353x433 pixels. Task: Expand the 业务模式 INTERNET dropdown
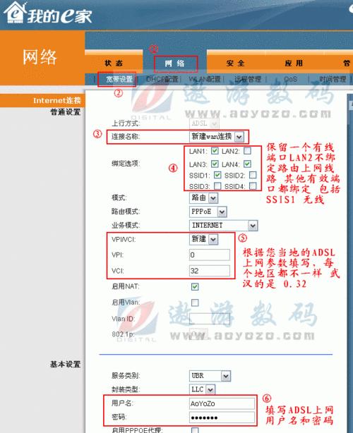point(223,226)
